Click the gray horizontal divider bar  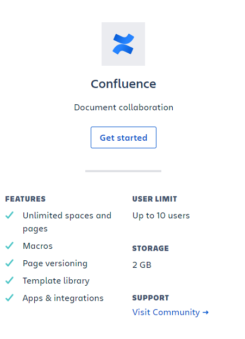pyautogui.click(x=123, y=171)
